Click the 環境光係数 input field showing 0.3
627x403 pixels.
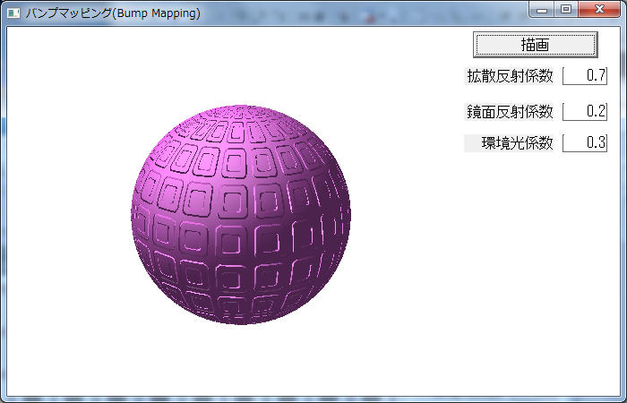[x=585, y=142]
